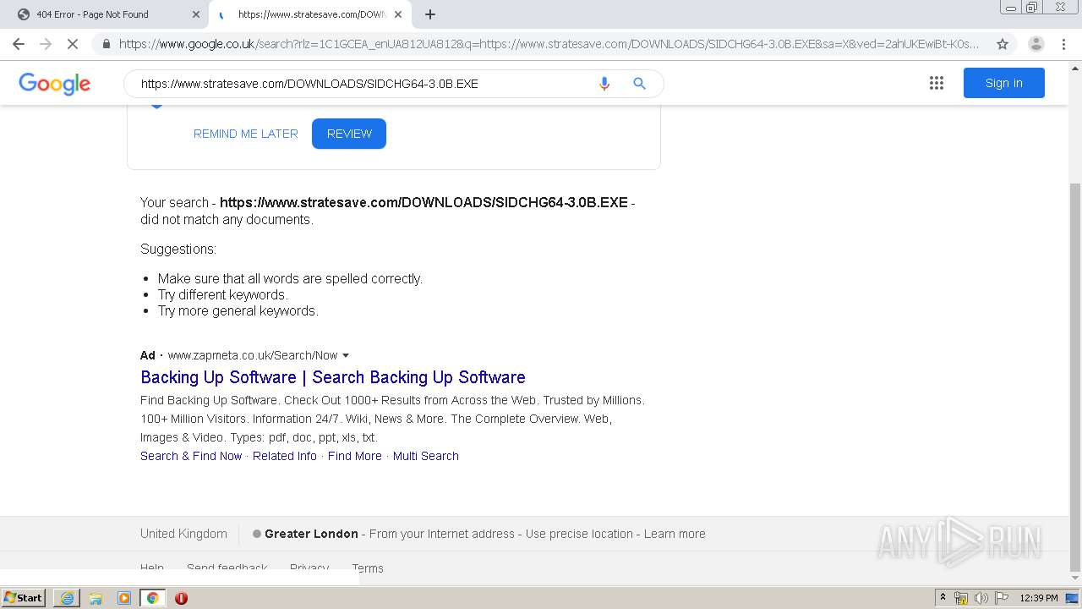Click the forward navigation arrow
This screenshot has height=609, width=1082.
pos(46,44)
